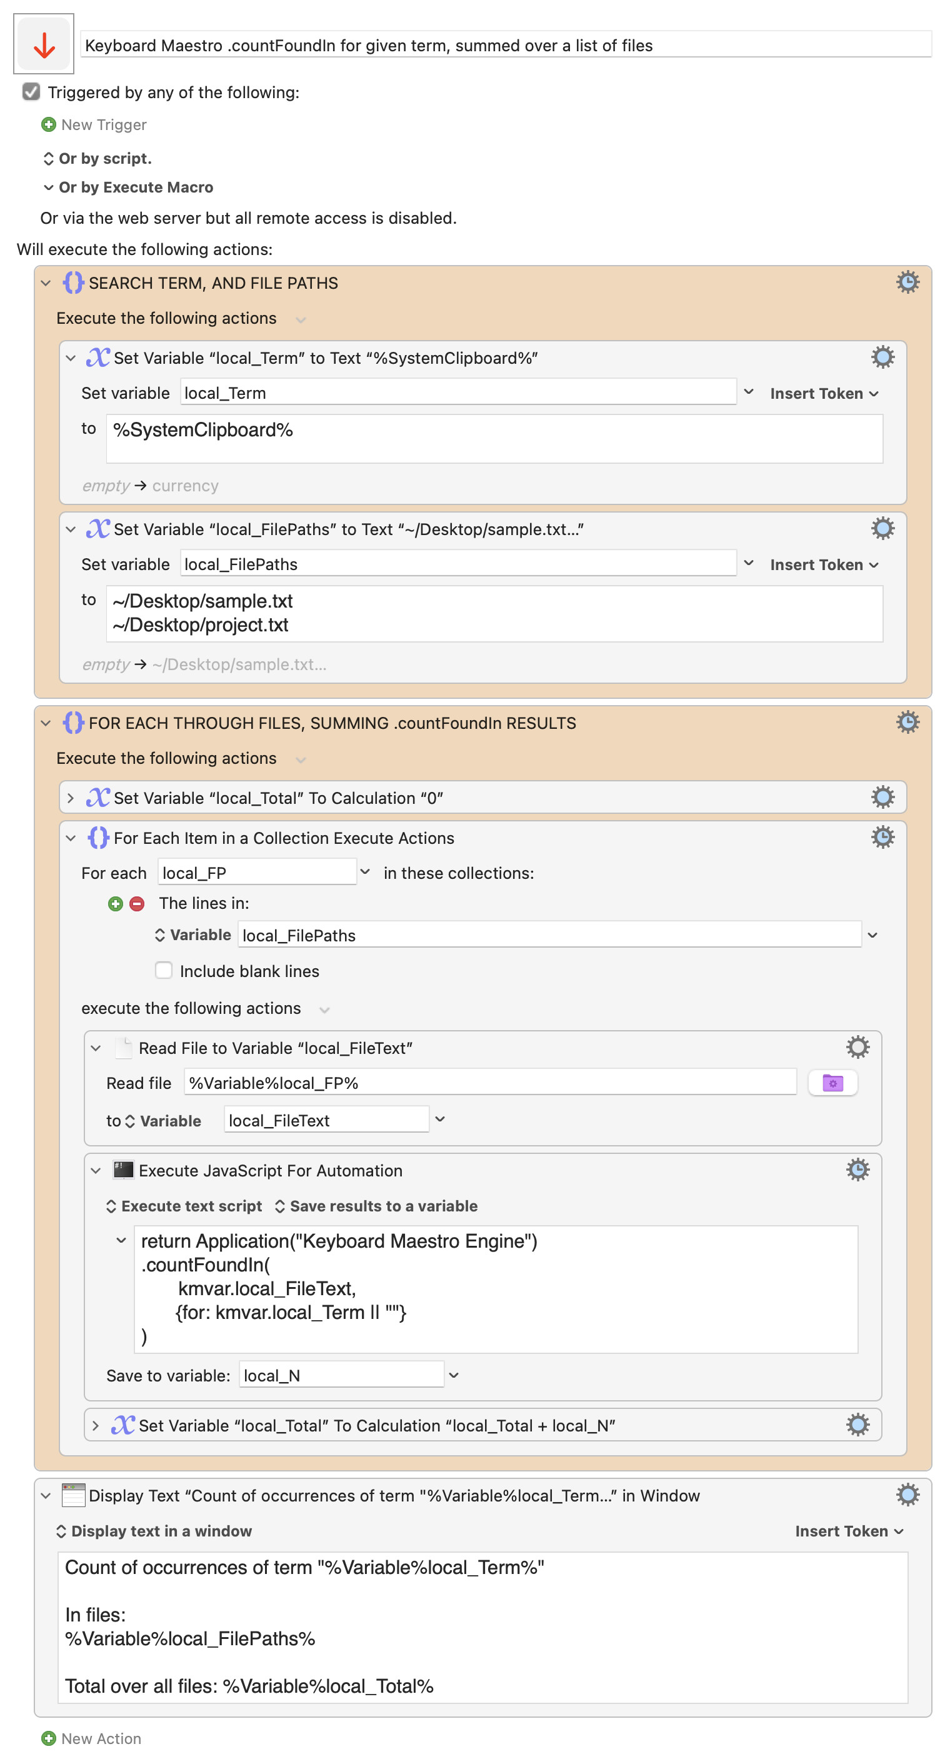This screenshot has width=945, height=1759.
Task: Open gear menu of Set Variable local_Term action
Action: coord(881,357)
